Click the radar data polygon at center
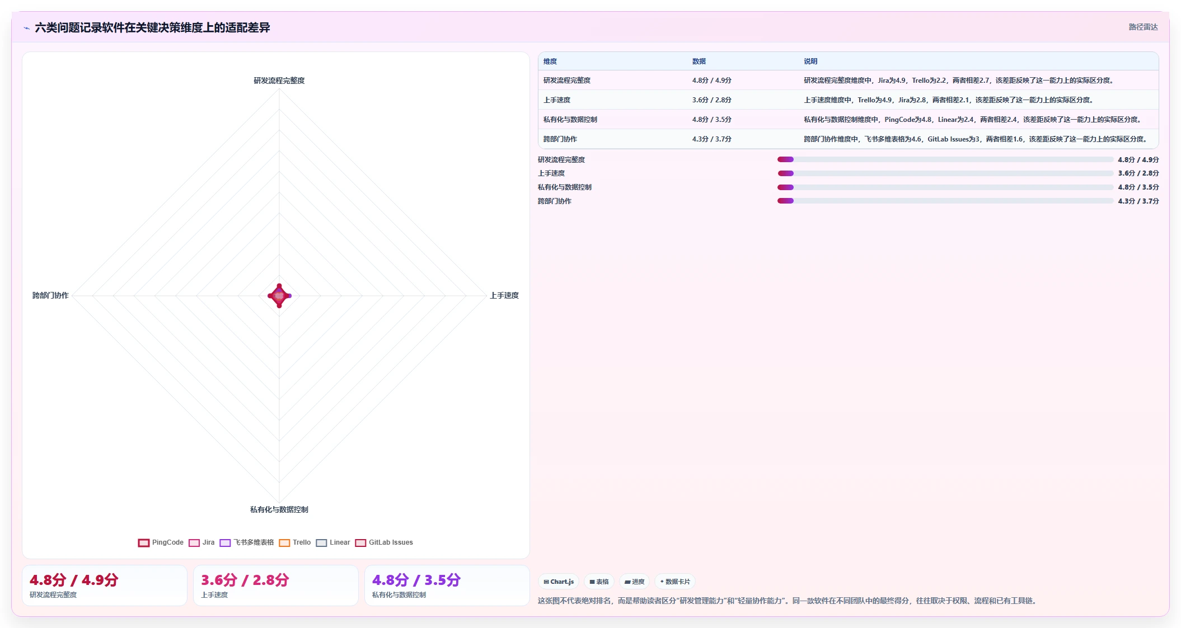The width and height of the screenshot is (1181, 628). [x=279, y=296]
